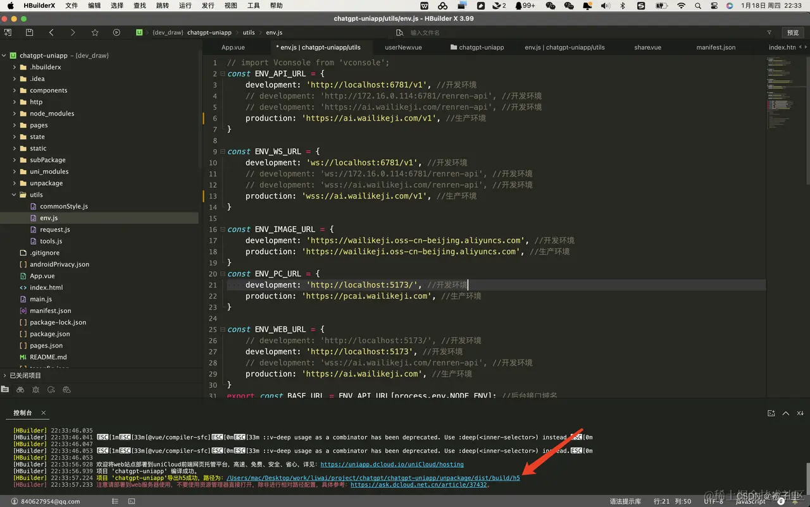Select the project manager folder icon
Viewport: 810px width, 507px height.
(x=6, y=390)
